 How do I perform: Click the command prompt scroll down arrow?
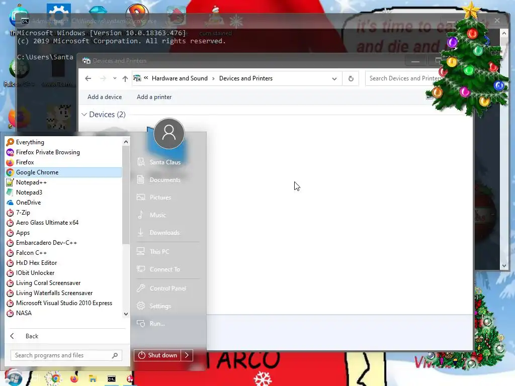[504, 266]
